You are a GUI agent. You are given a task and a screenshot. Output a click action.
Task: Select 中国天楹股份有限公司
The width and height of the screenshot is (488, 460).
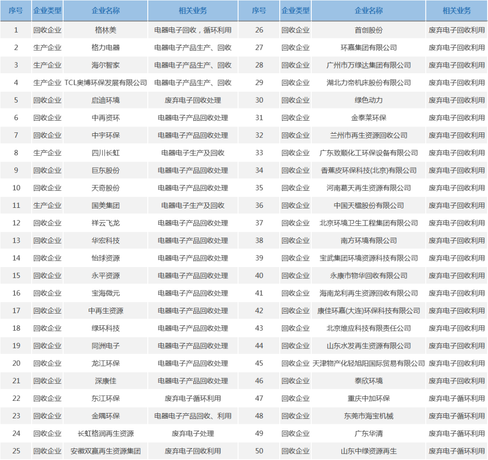(x=369, y=206)
